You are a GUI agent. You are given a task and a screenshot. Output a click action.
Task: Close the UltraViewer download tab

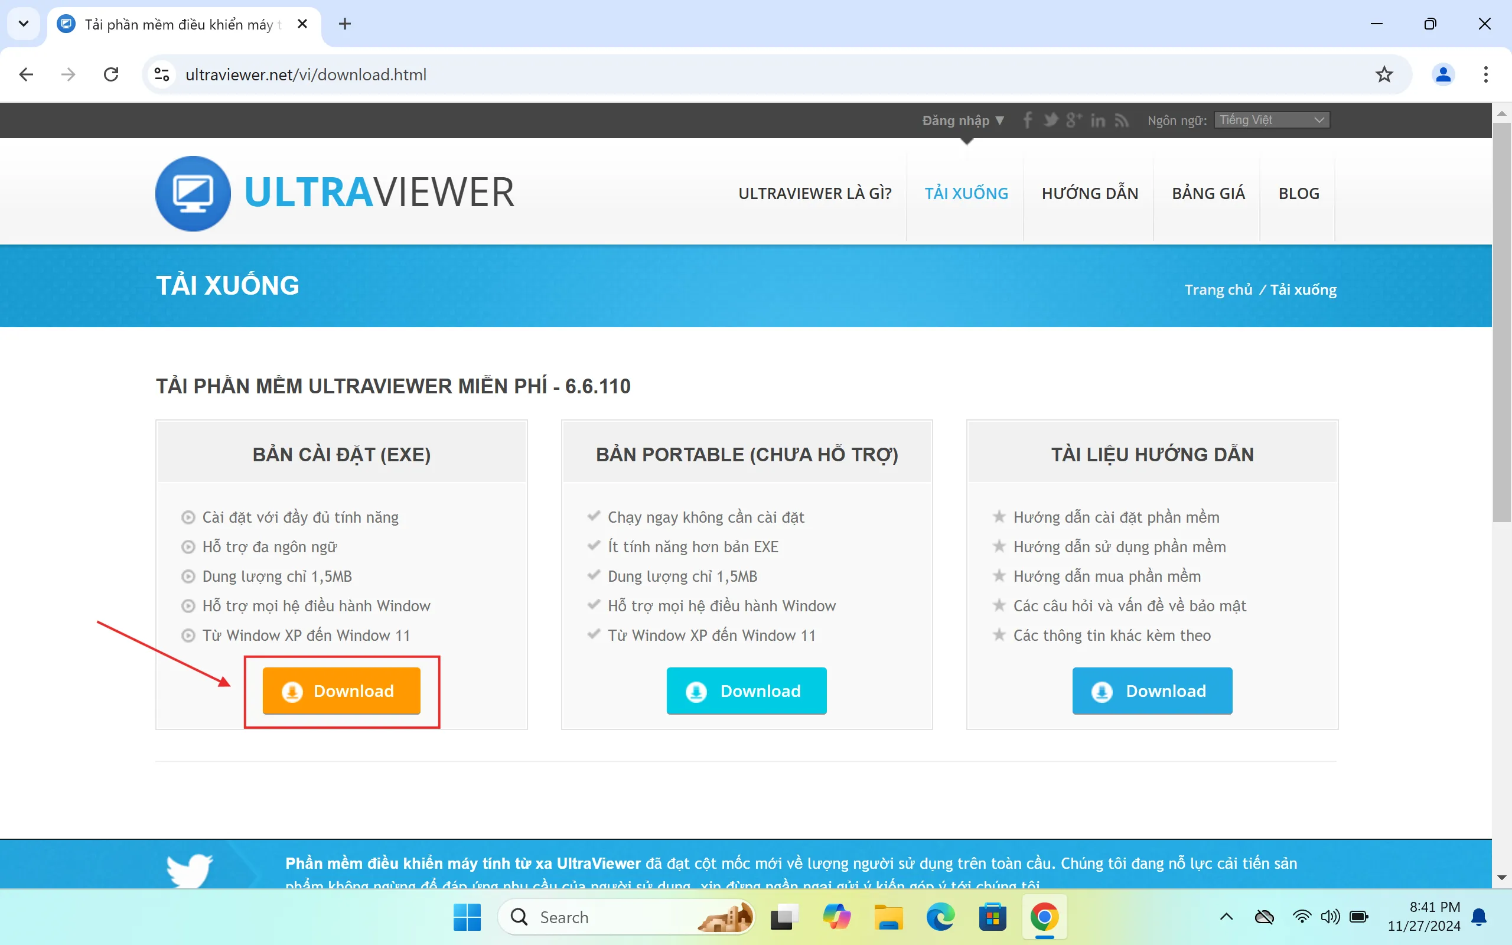point(302,24)
